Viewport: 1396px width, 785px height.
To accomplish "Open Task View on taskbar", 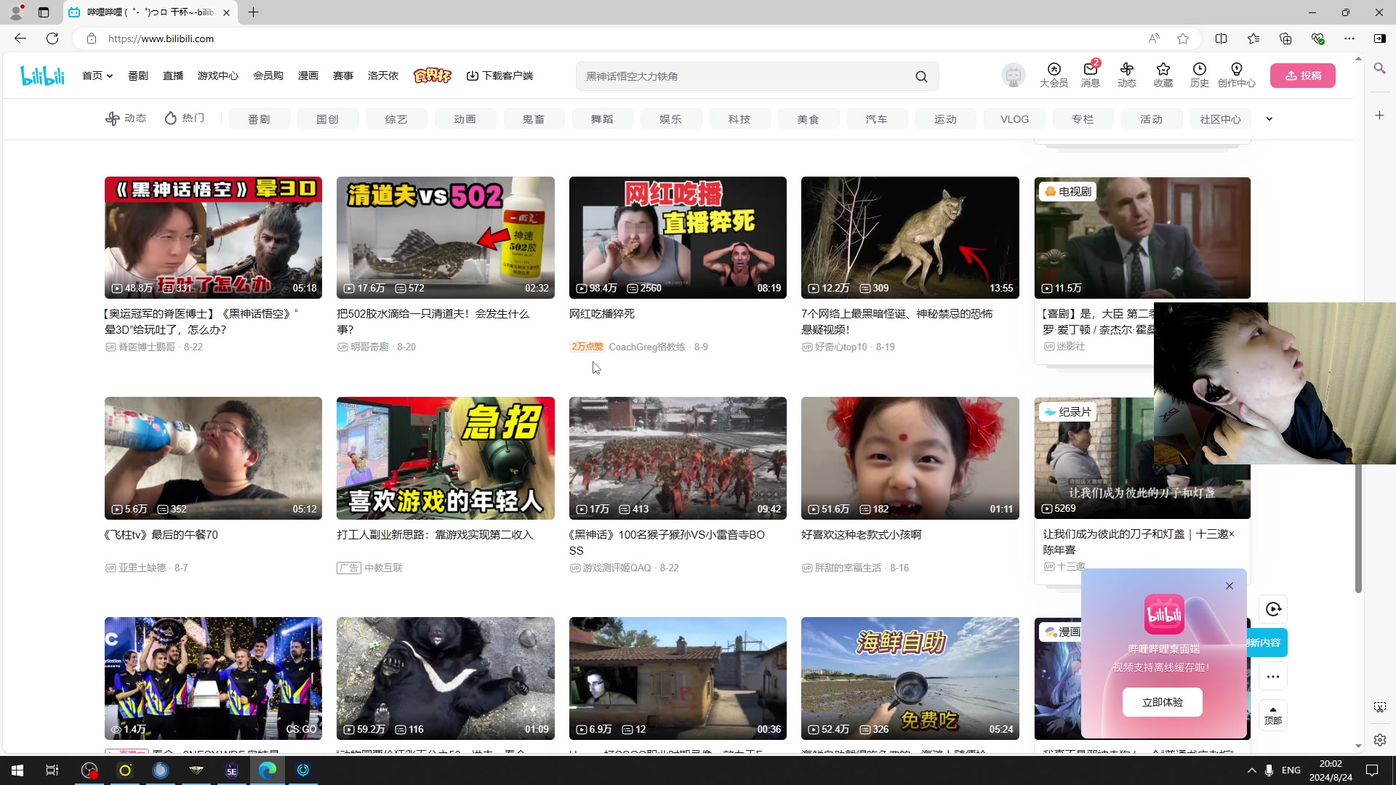I will [52, 770].
